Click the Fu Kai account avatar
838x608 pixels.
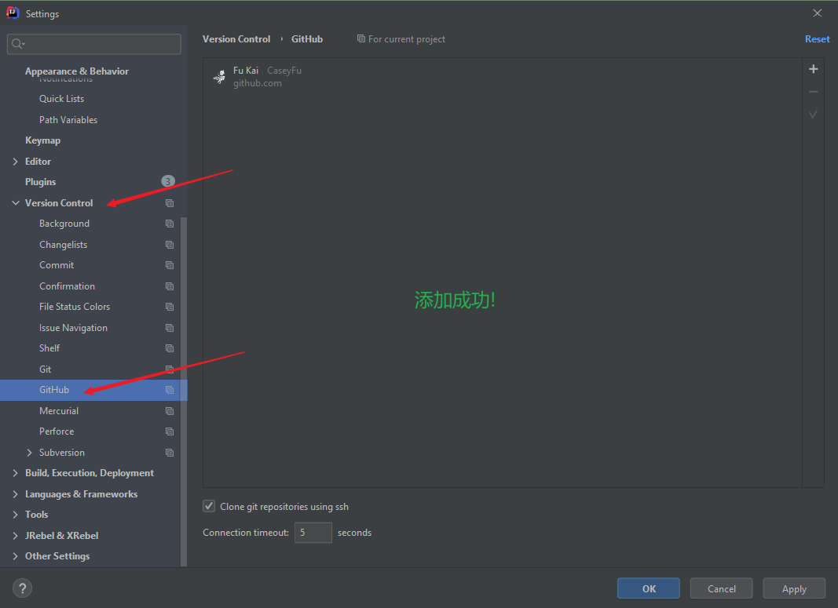pos(219,77)
